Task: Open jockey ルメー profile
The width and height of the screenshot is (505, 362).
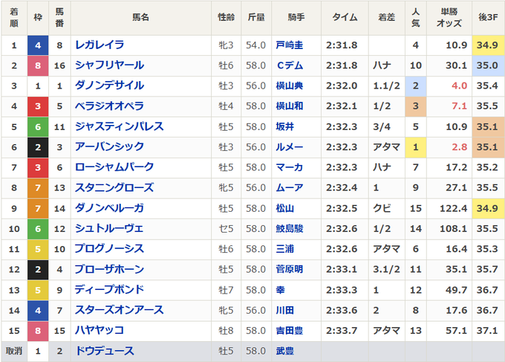Action: [x=289, y=147]
